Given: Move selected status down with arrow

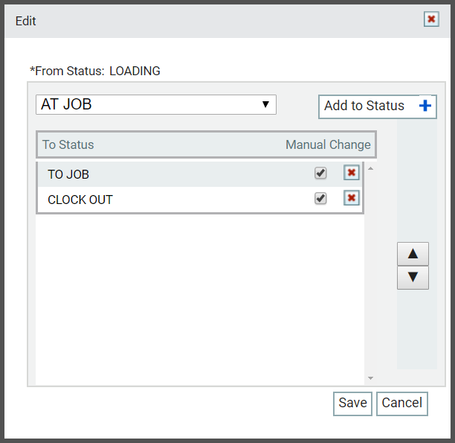Looking at the screenshot, I should pos(413,278).
